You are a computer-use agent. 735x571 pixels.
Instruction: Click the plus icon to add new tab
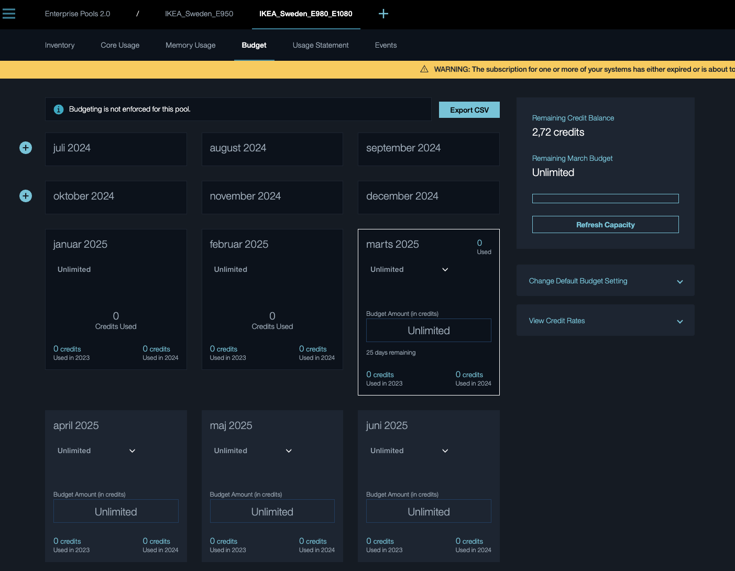click(383, 14)
